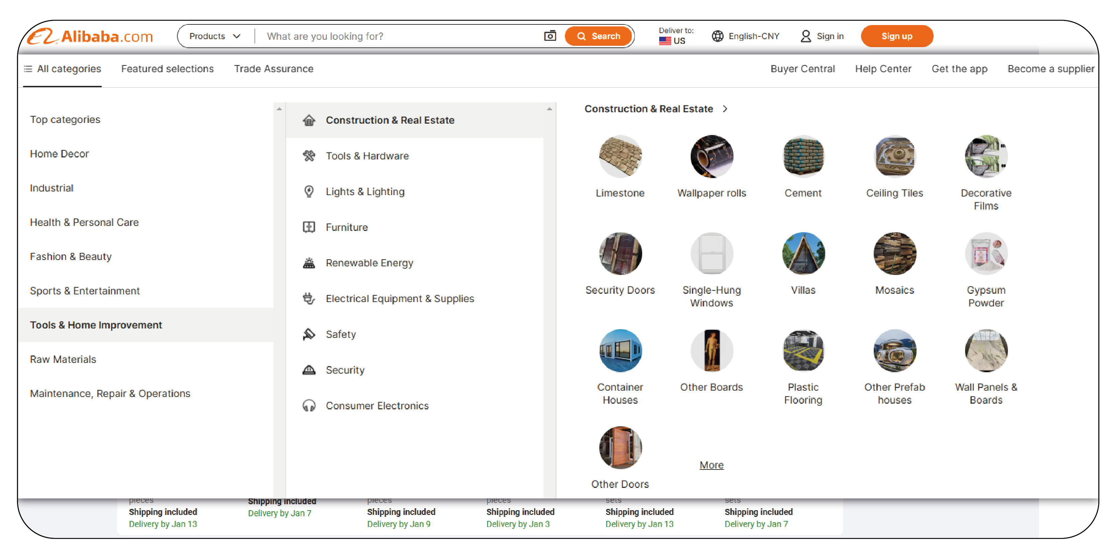1114x552 pixels.
Task: Open the Plastic Flooring thumbnail
Action: coord(803,351)
